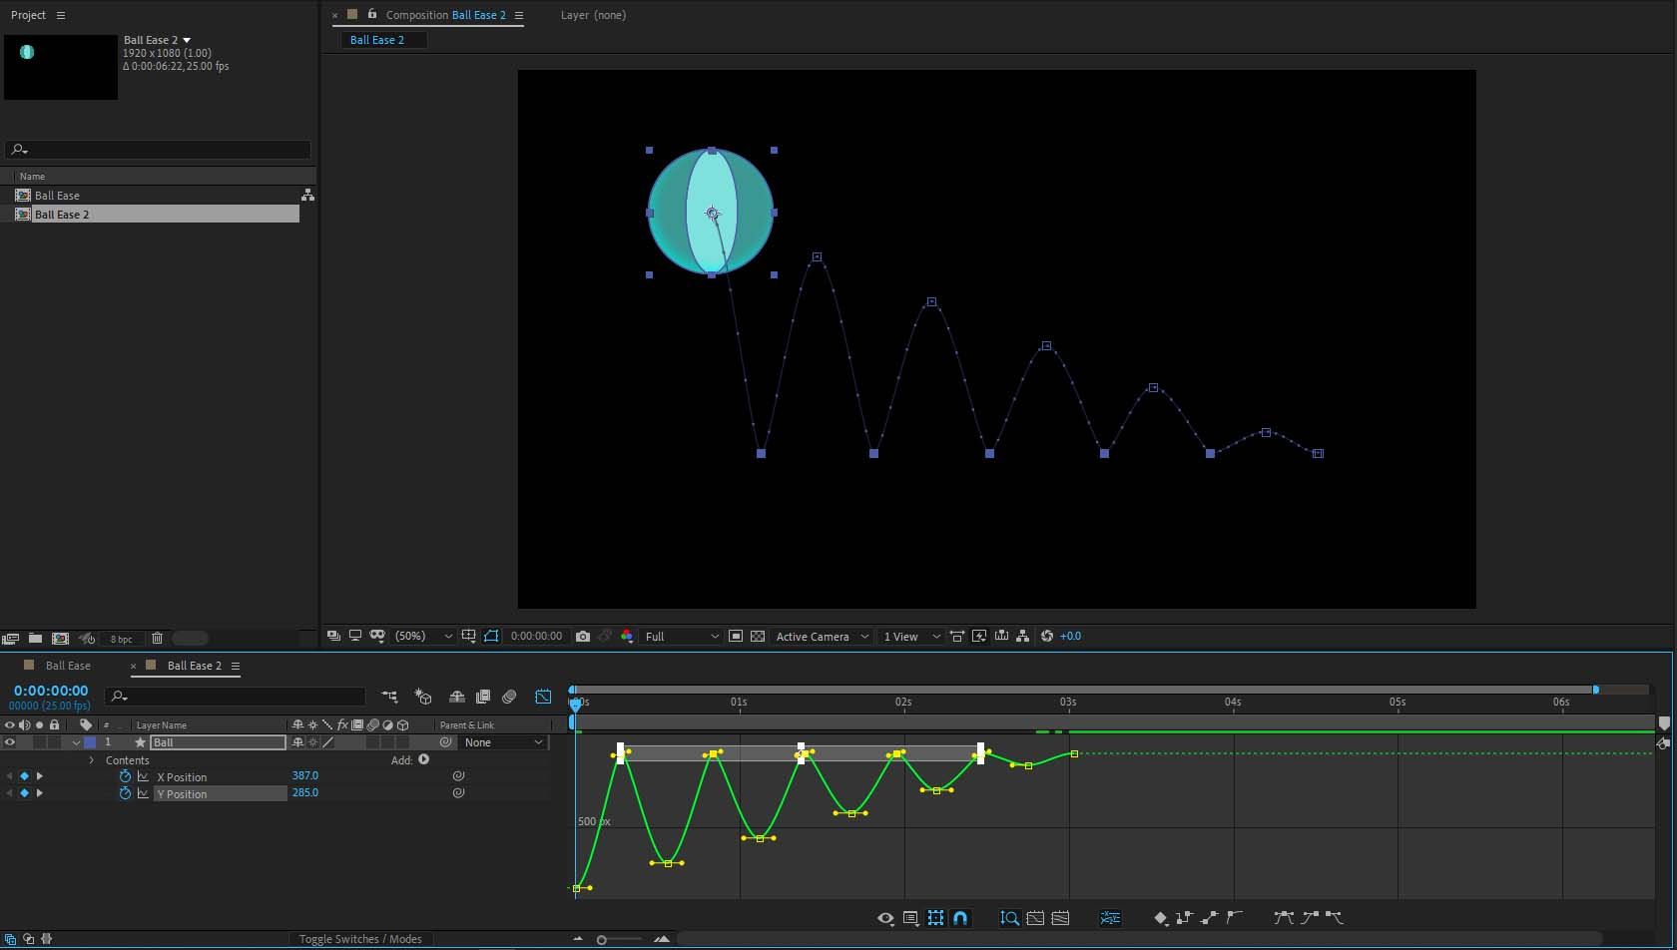This screenshot has height=950, width=1677.
Task: Click the X Position value 387.0
Action: (x=304, y=775)
